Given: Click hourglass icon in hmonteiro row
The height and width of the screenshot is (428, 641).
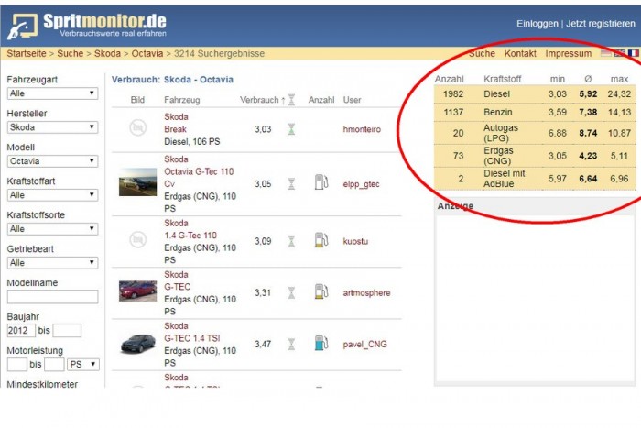Looking at the screenshot, I should (291, 129).
